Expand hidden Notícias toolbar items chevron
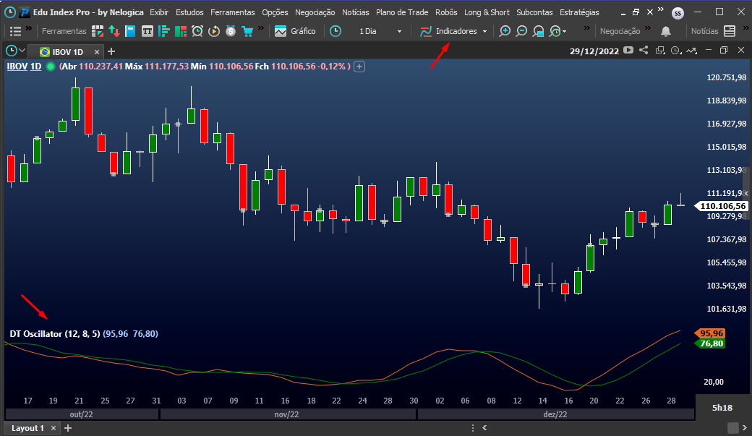Image resolution: width=752 pixels, height=436 pixels. coord(745,29)
